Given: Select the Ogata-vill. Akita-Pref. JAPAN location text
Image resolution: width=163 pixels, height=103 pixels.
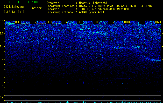Looking at the screenshot, I should click(x=116, y=6).
